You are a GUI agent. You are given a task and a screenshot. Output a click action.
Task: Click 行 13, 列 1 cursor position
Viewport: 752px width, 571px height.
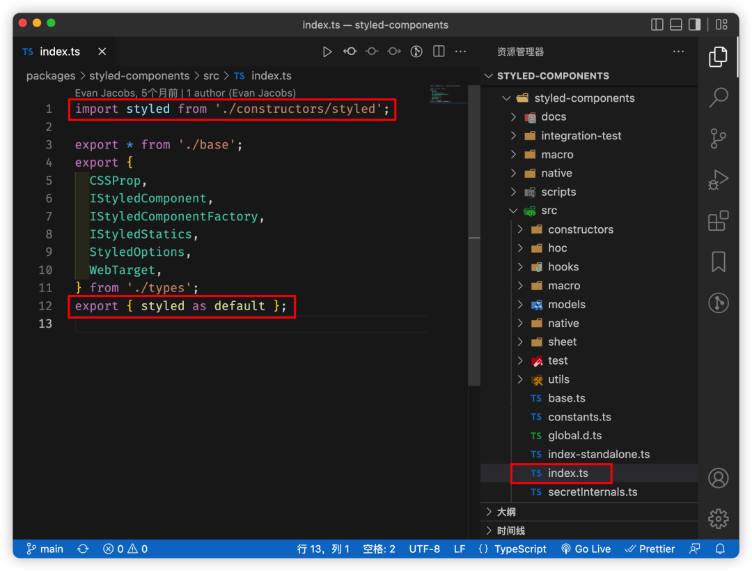(x=323, y=549)
